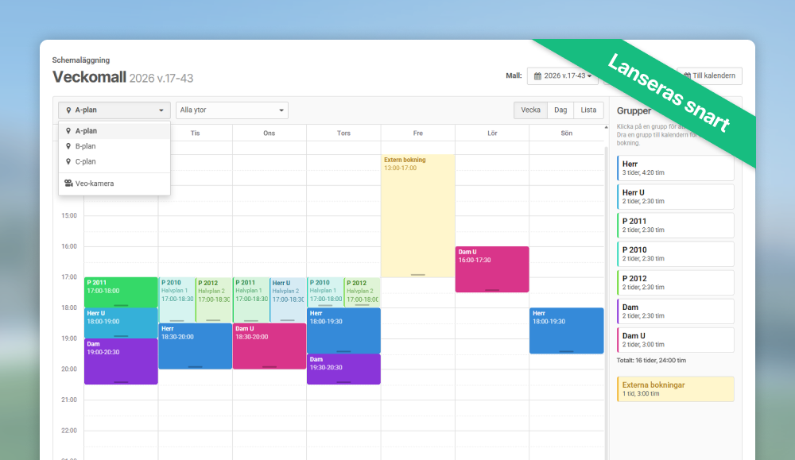Open P 2012 Halvplan 2 booking on Thursday
795x460 pixels.
click(362, 292)
